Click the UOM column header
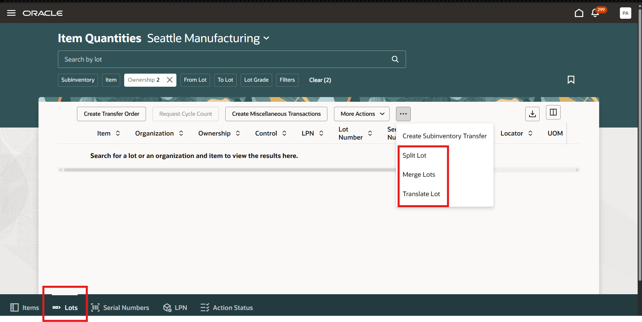The width and height of the screenshot is (642, 322). click(x=555, y=133)
